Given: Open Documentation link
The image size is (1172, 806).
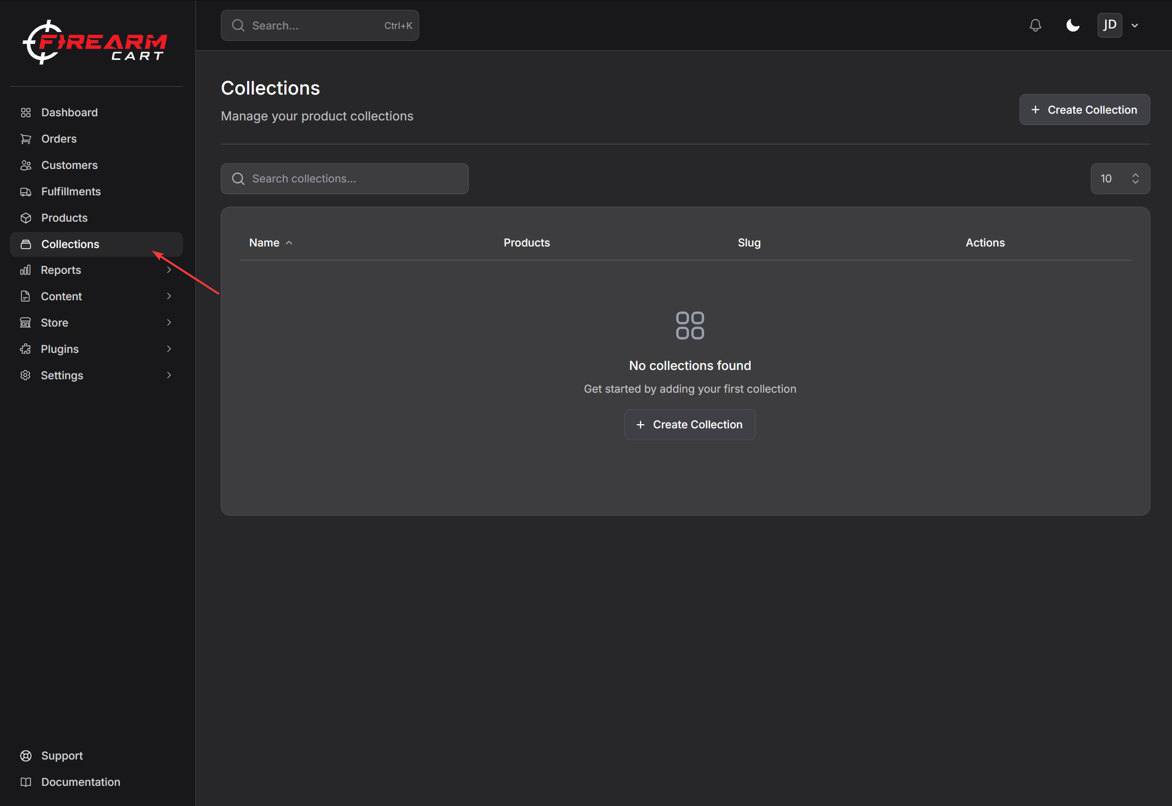Looking at the screenshot, I should point(81,782).
